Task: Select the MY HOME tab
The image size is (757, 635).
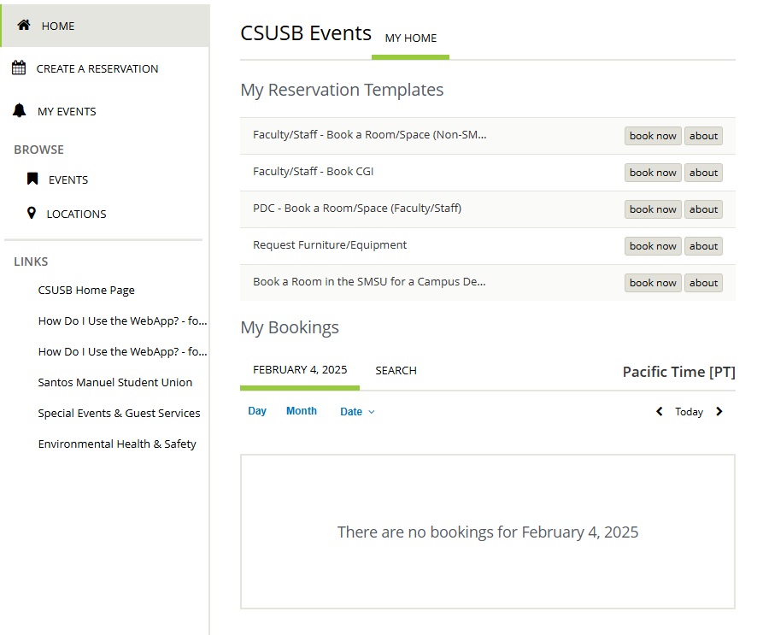Action: point(410,38)
